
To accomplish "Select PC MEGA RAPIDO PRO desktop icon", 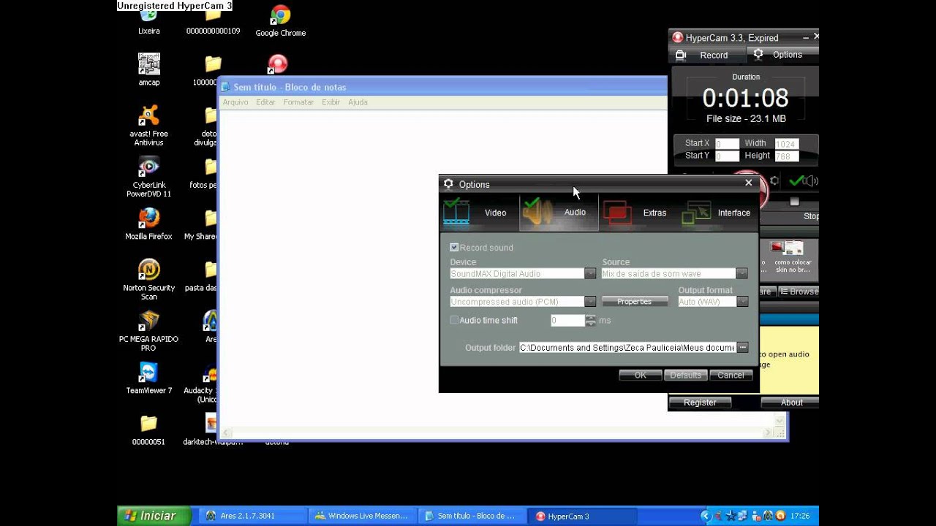I will (149, 331).
